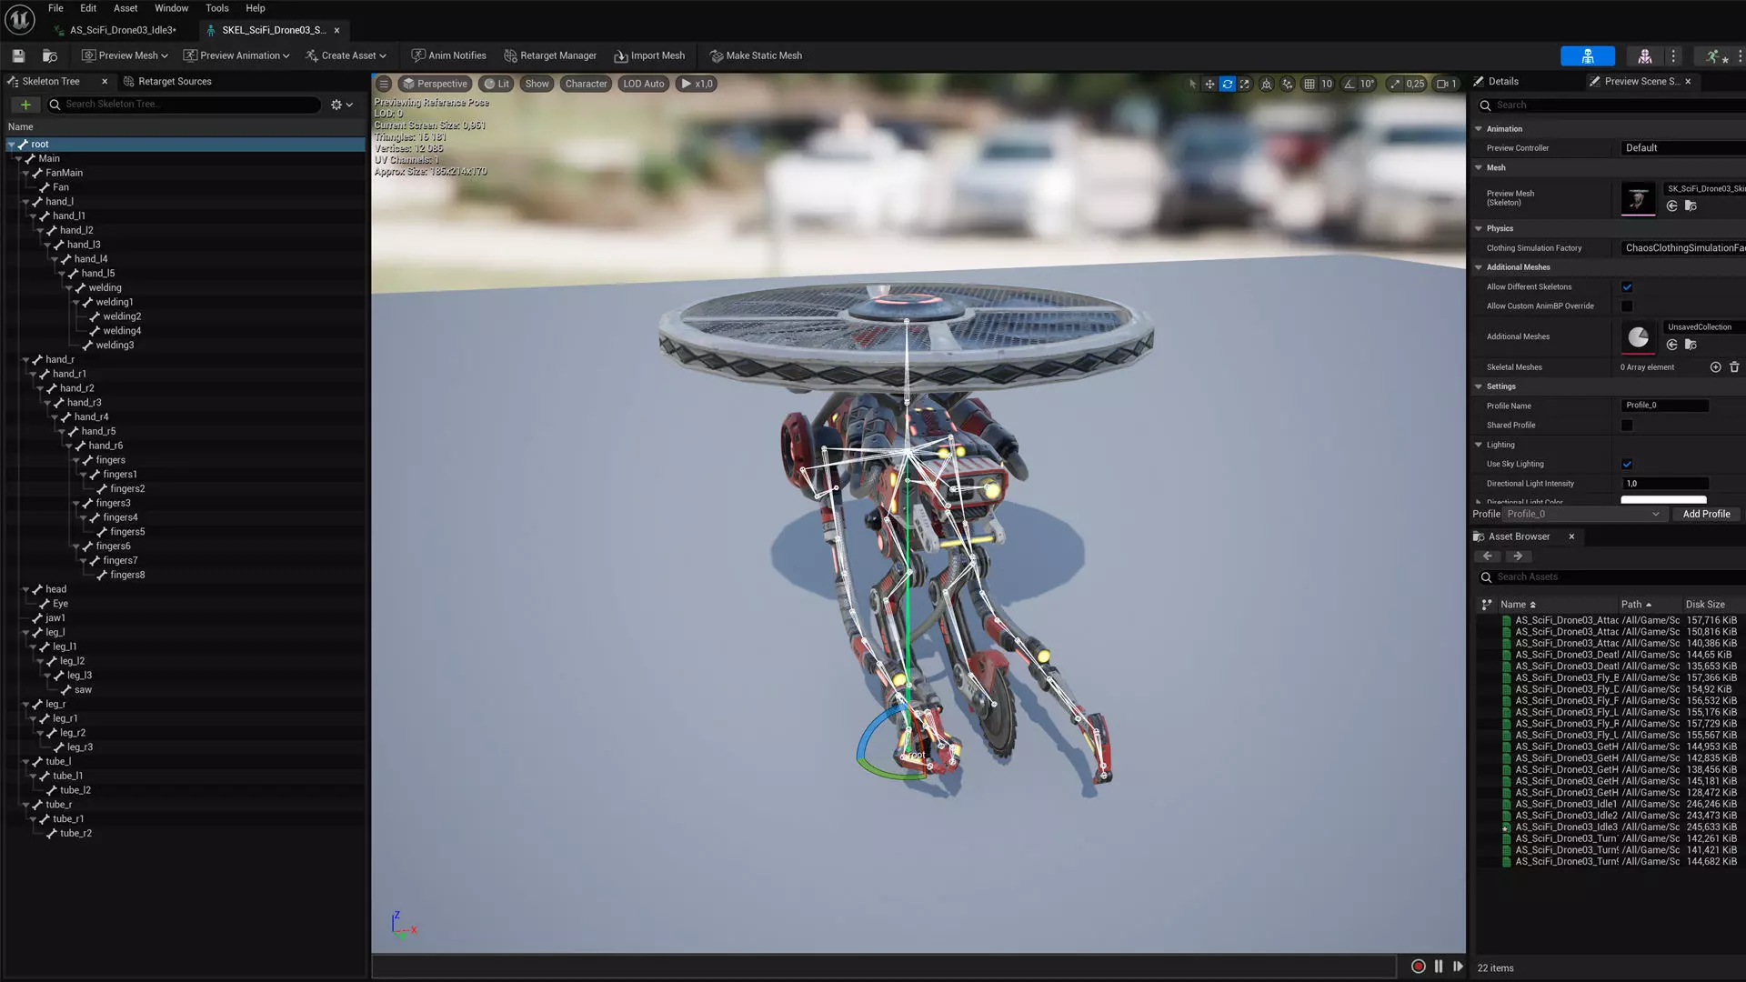Step forward one frame

pyautogui.click(x=1459, y=967)
